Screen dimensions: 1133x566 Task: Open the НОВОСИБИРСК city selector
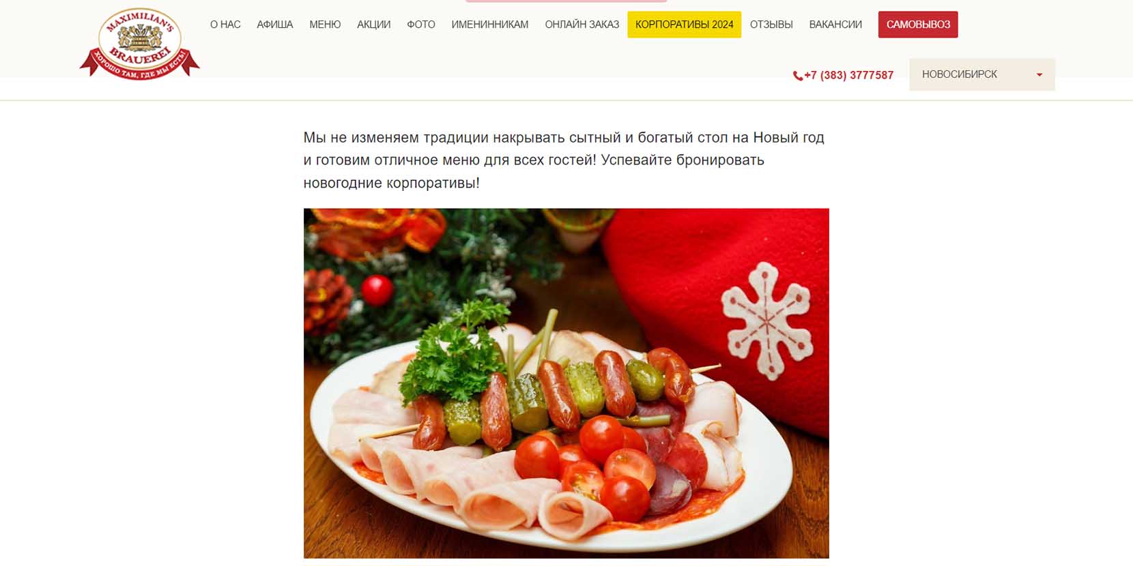(982, 74)
